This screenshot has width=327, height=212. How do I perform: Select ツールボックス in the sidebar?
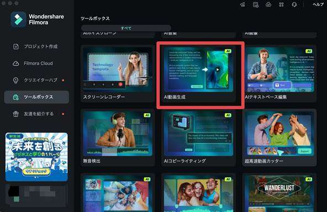(x=36, y=97)
